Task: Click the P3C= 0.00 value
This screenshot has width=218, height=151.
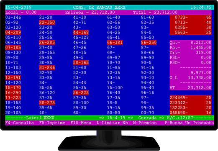Action: tap(190, 63)
